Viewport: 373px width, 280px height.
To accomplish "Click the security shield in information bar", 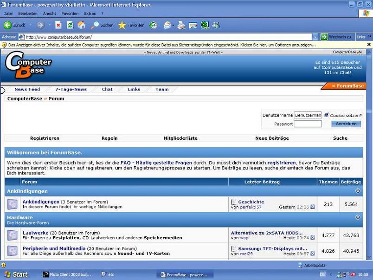I will [x=4, y=45].
